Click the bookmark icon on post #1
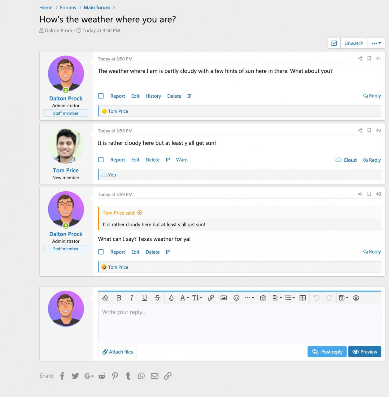The width and height of the screenshot is (389, 397). [369, 59]
